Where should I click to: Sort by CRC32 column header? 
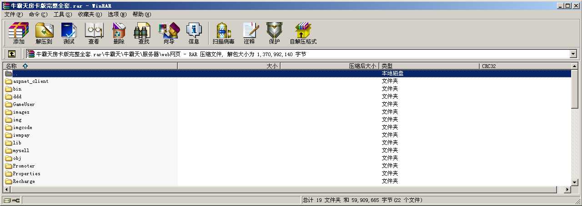click(x=525, y=66)
